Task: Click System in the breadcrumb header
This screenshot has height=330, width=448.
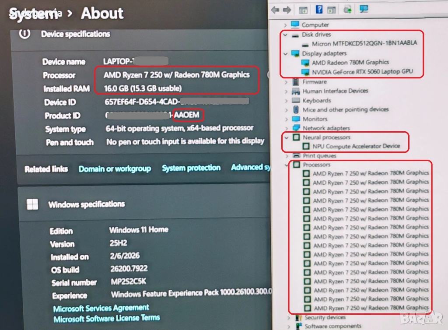Action: 33,14
